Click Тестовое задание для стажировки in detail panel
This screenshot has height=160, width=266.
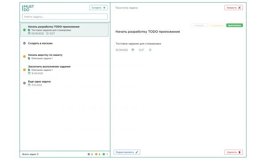tap(138, 43)
